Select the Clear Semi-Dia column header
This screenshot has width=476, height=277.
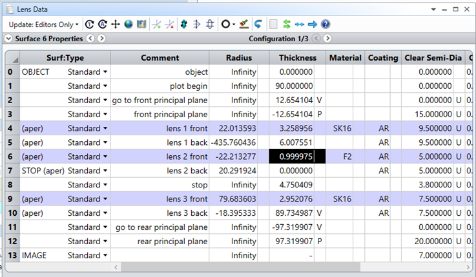pos(433,58)
